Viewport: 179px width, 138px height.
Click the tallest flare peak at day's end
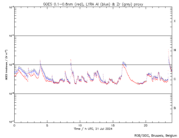click(168, 50)
